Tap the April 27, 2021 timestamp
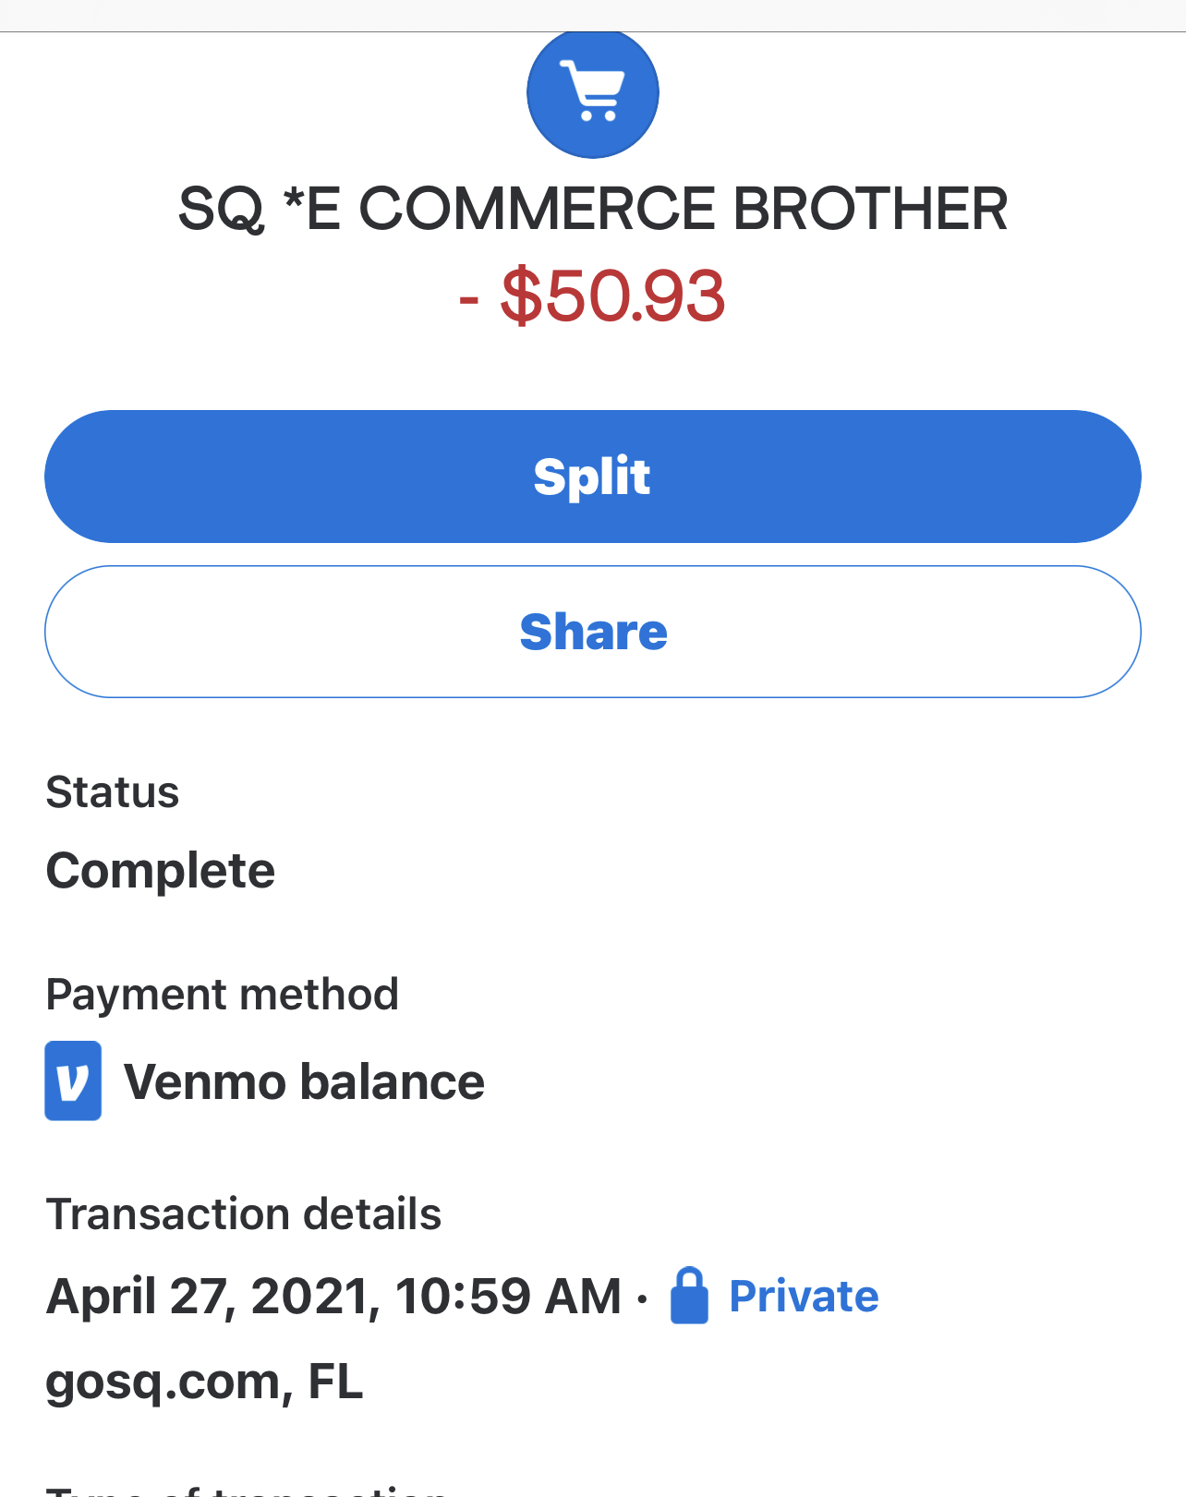The image size is (1186, 1497). click(333, 1296)
